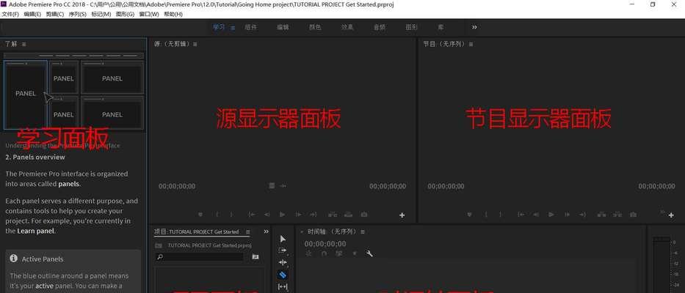Open Source monitor button editor plus
685x293 pixels.
(402, 215)
